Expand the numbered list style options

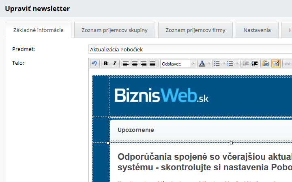pyautogui.click(x=237, y=63)
